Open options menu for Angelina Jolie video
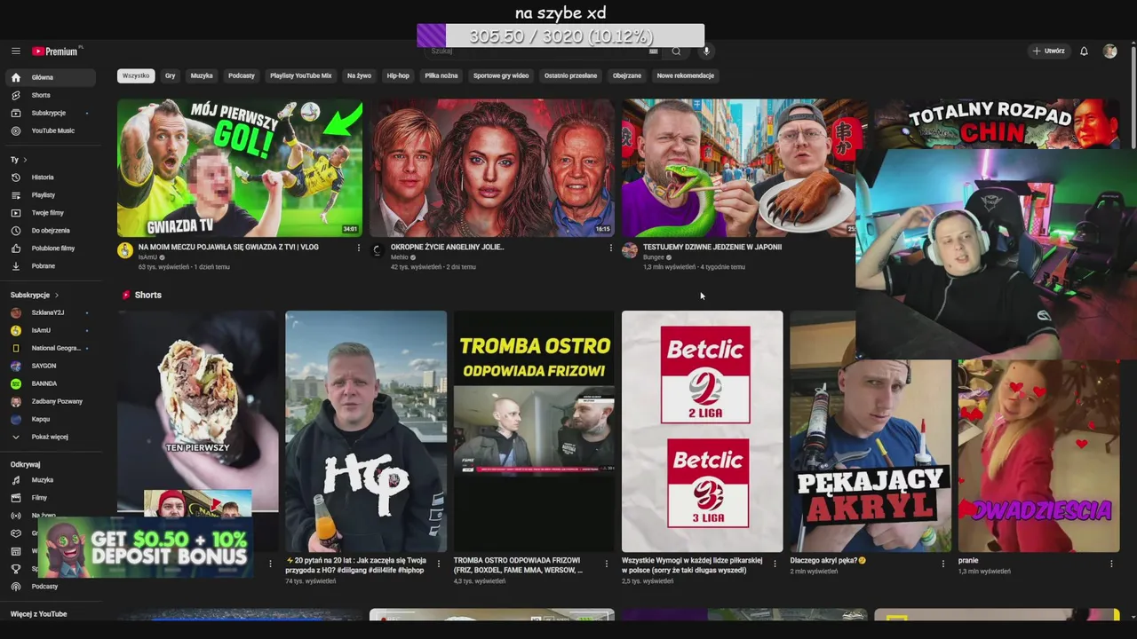The image size is (1137, 639). [x=610, y=248]
